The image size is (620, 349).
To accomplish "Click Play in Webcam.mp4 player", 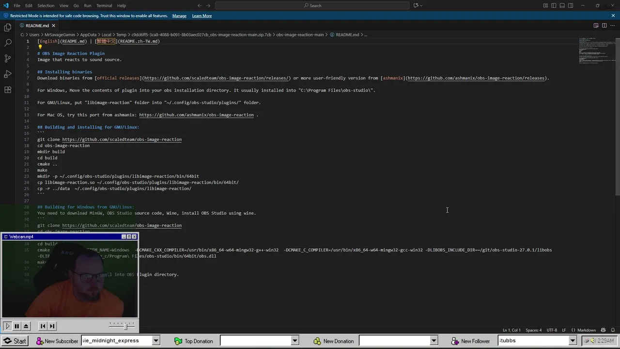I will pos(7,326).
